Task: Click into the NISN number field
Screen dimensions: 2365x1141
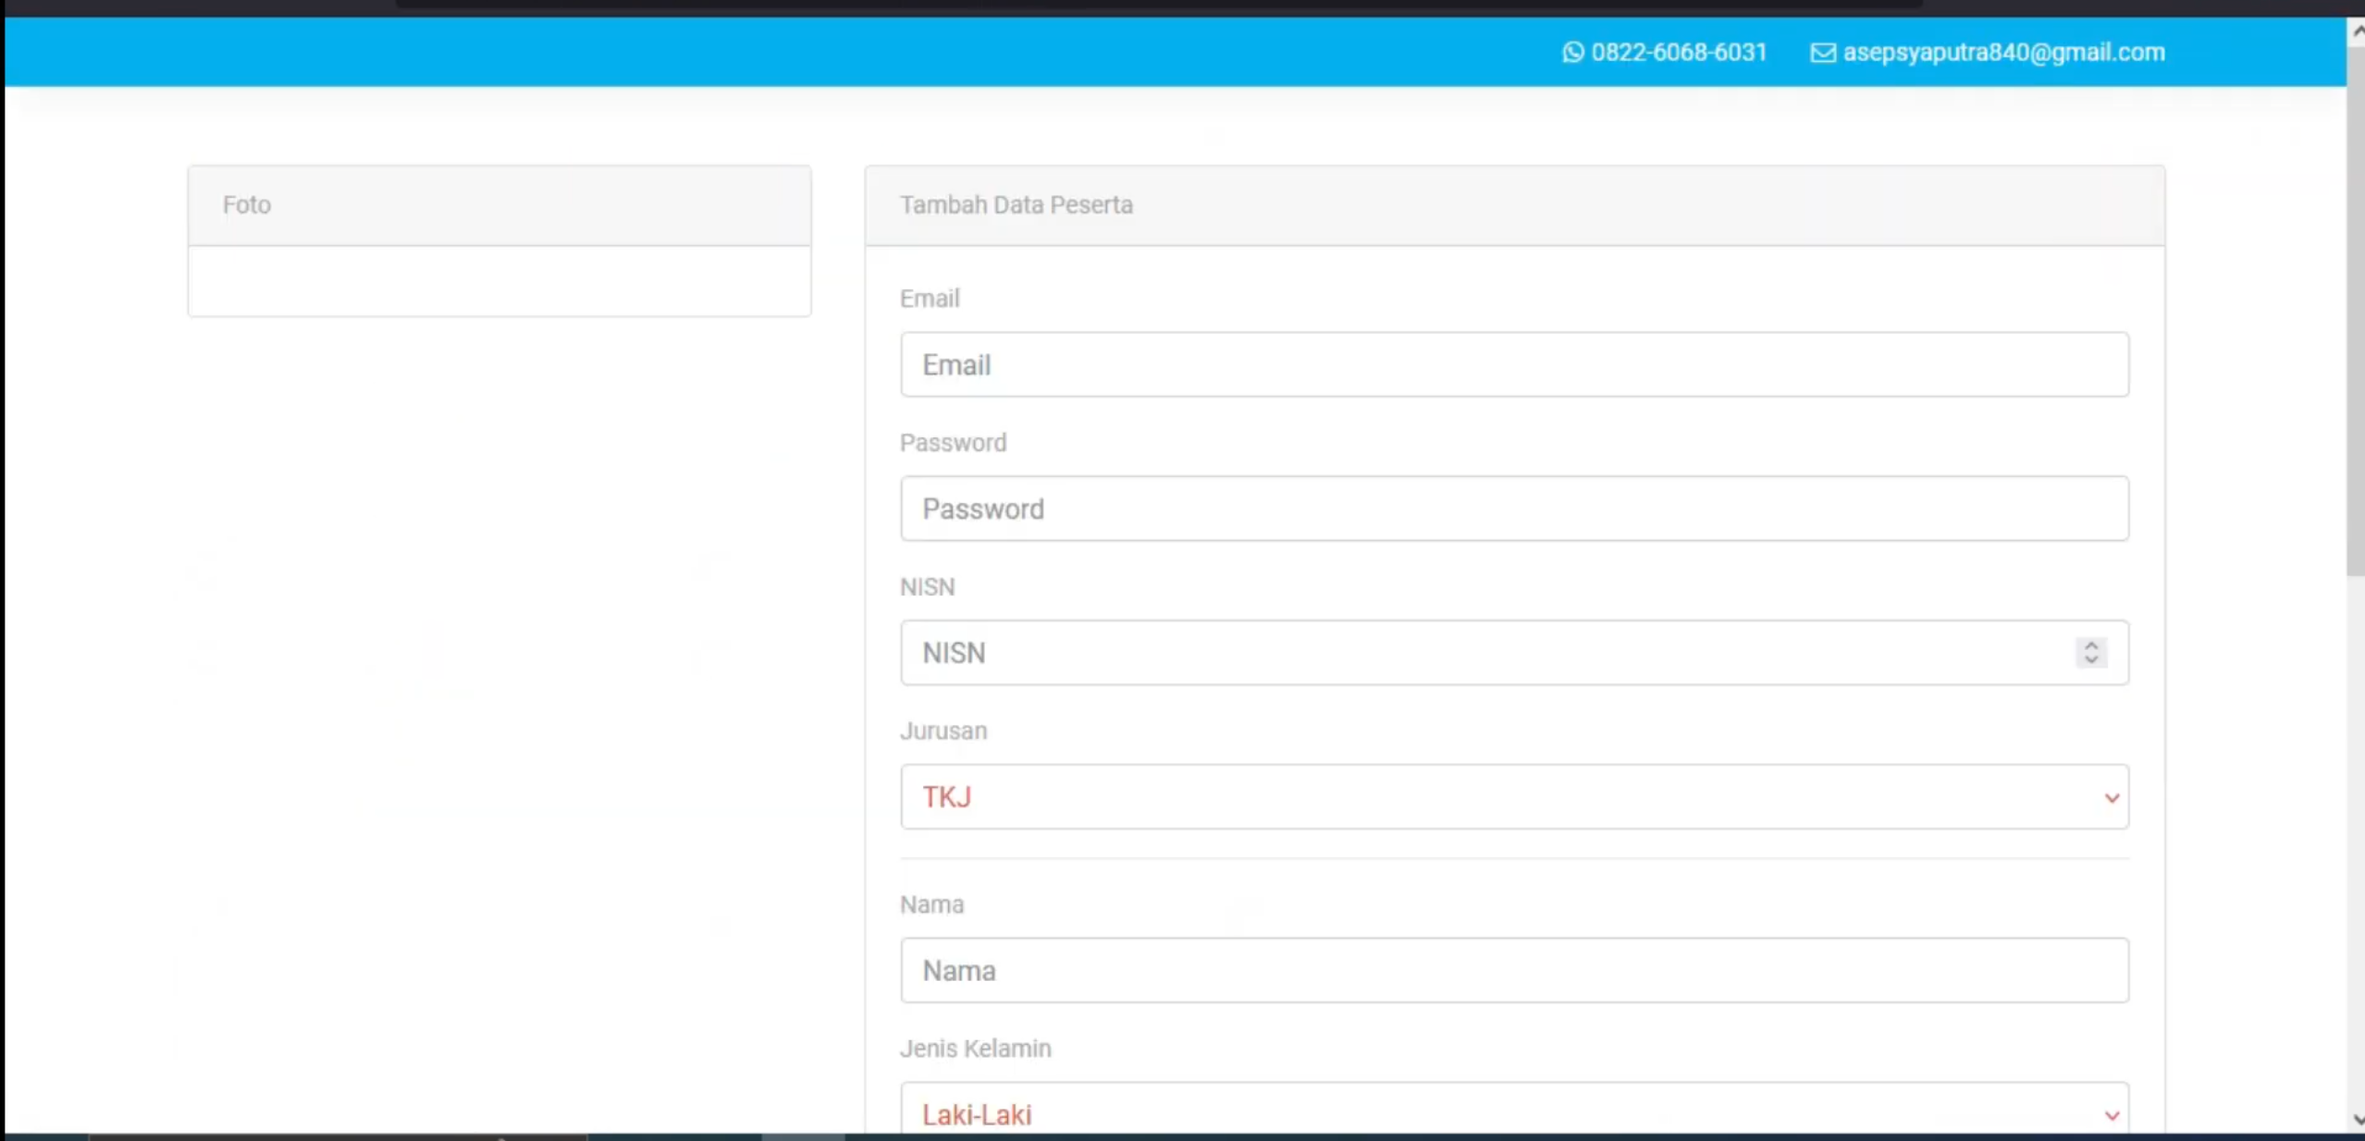Action: [1514, 653]
